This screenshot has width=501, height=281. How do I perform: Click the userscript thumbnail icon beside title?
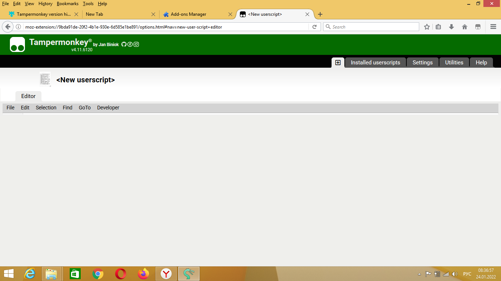[45, 79]
